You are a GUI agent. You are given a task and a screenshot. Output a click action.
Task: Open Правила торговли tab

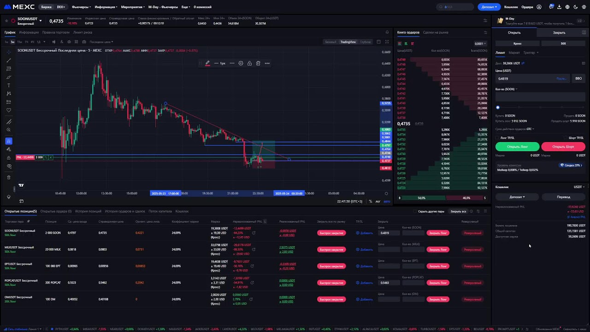click(x=56, y=32)
